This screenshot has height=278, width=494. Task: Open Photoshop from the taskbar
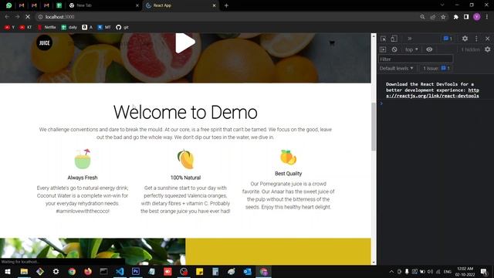[x=136, y=271]
